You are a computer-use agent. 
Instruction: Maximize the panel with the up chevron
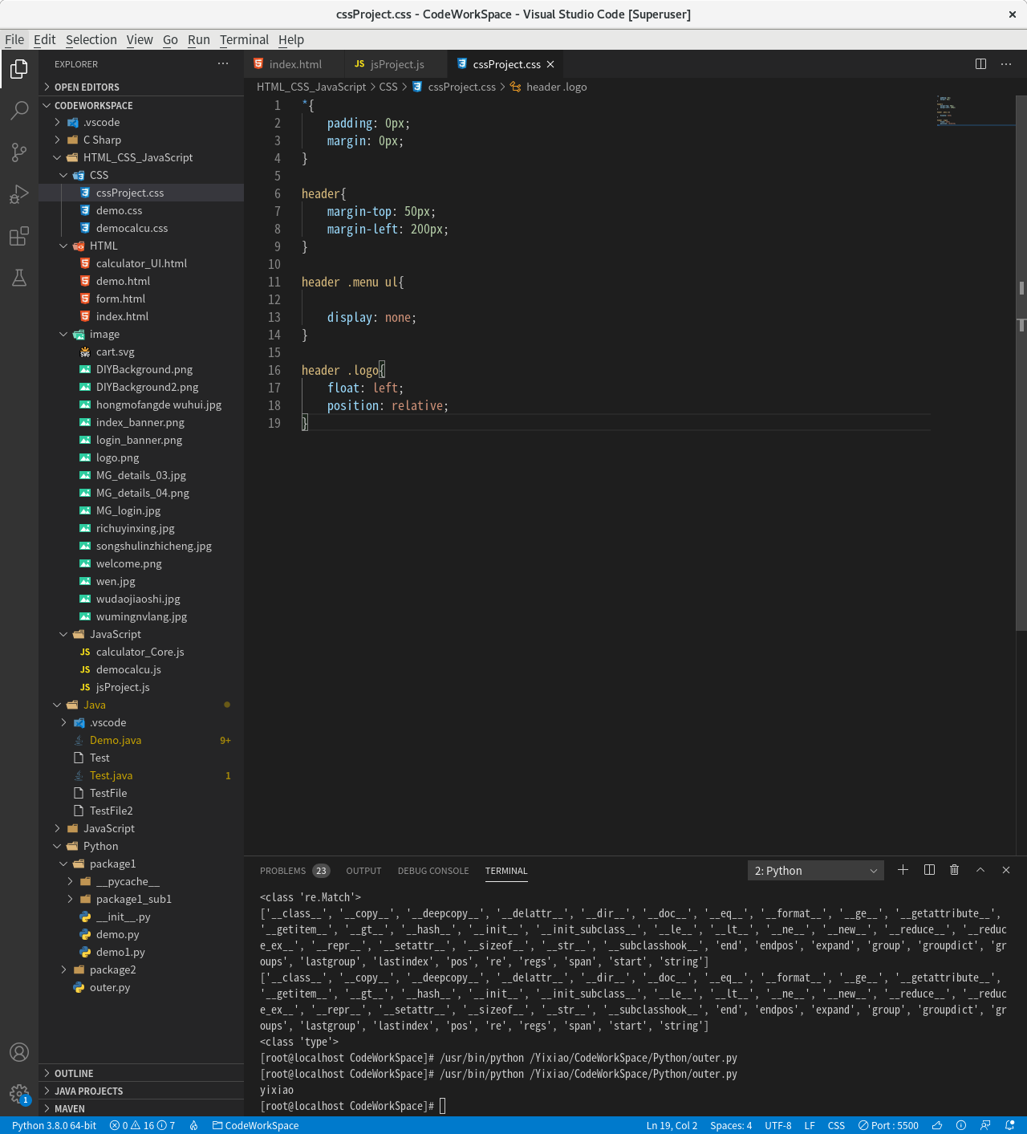980,870
